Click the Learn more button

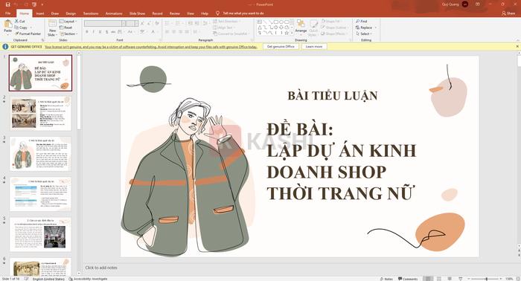314,46
